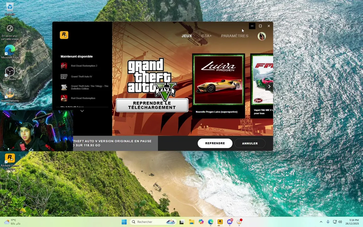The height and width of the screenshot is (227, 363).
Task: Expand the sidebar list with the down chevron
Action: coord(82,111)
